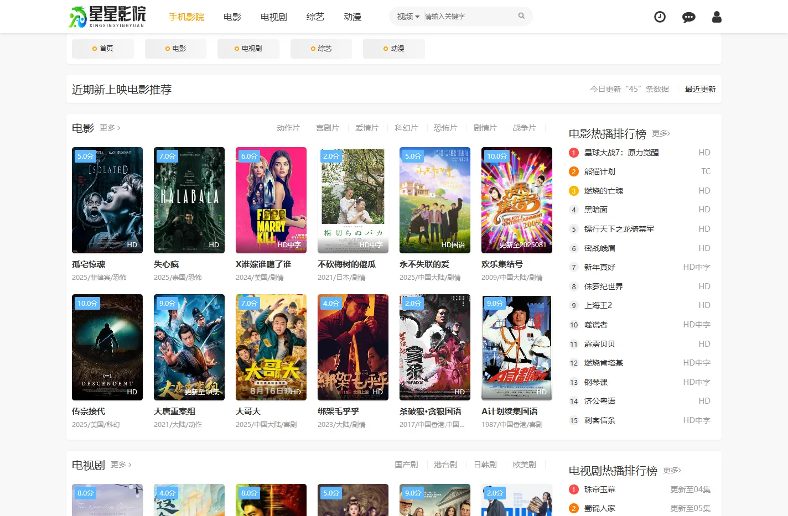Select the 电视剧 category button below header

[x=248, y=49]
